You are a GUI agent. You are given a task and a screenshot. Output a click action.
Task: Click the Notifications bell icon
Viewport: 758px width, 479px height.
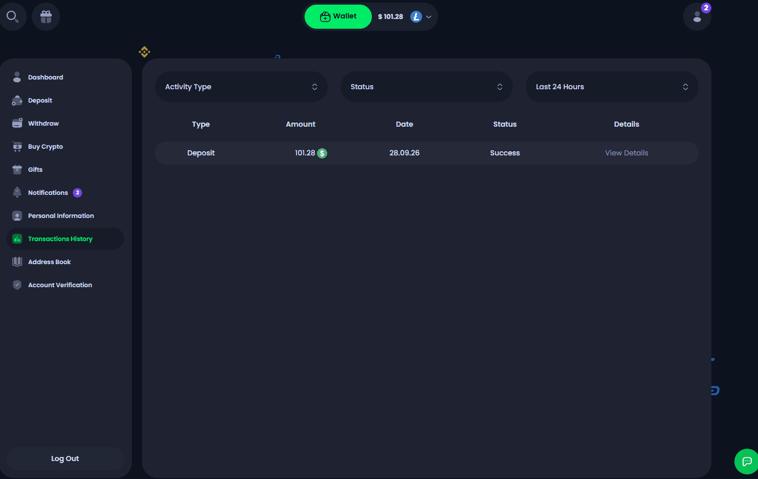coord(17,192)
